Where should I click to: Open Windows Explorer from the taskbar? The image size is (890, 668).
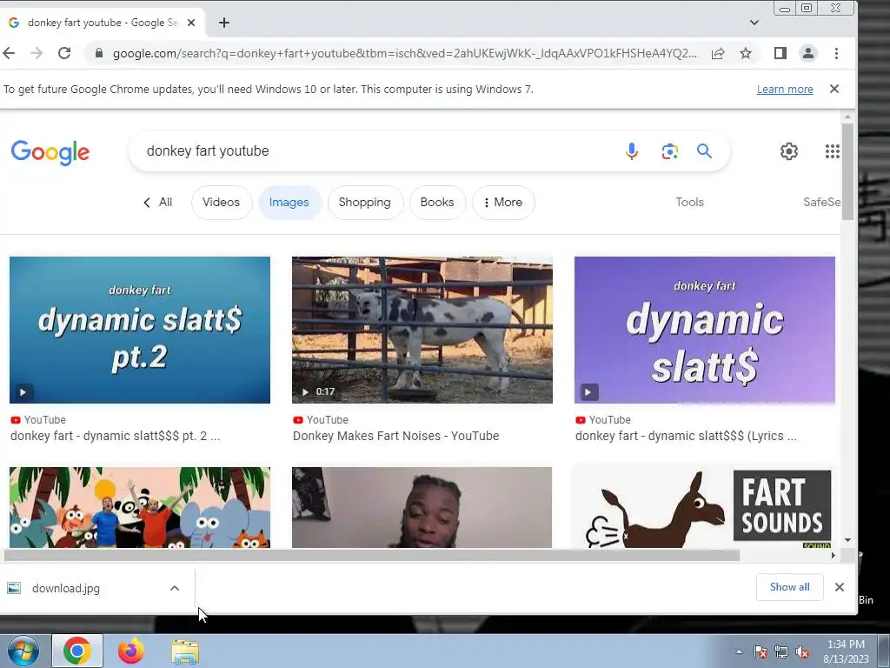click(185, 652)
